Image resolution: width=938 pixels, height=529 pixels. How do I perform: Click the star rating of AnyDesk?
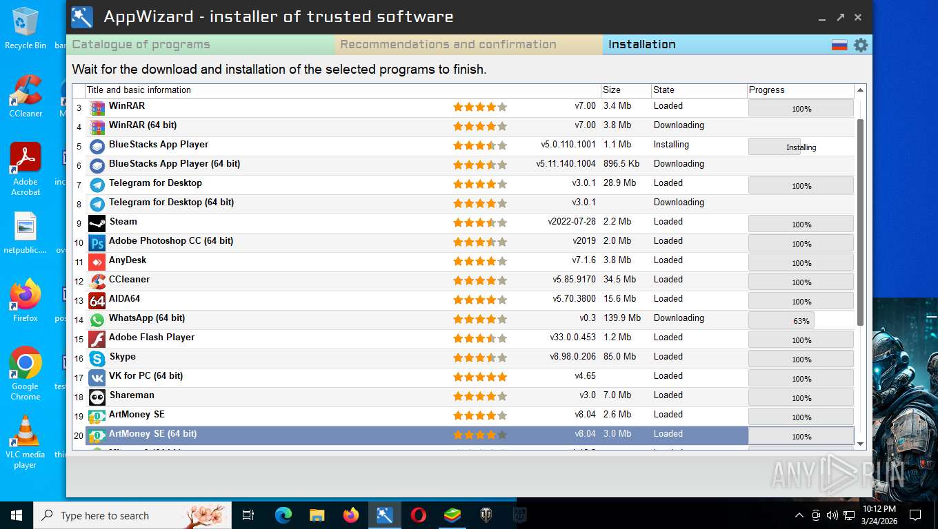tap(480, 262)
